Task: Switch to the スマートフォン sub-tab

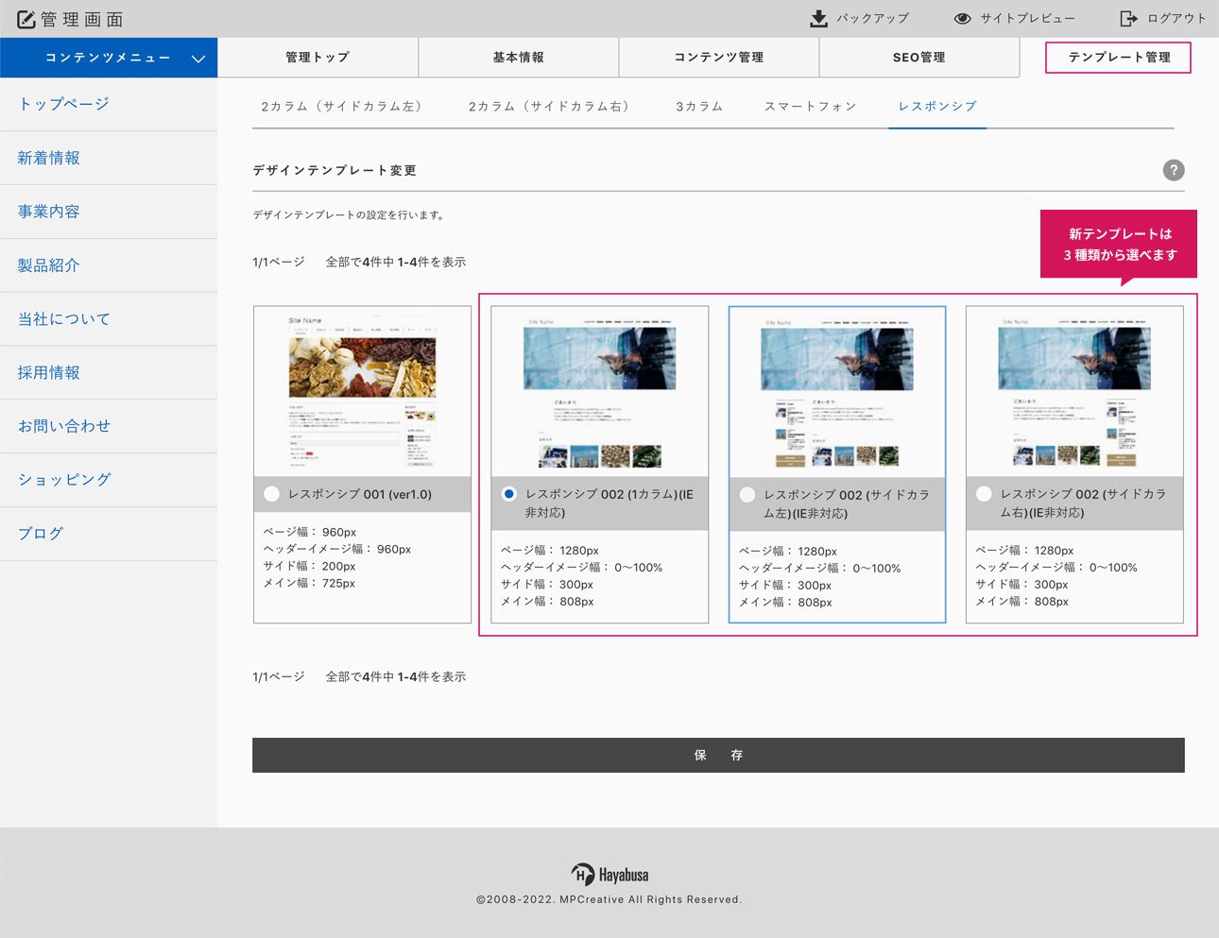Action: [810, 107]
